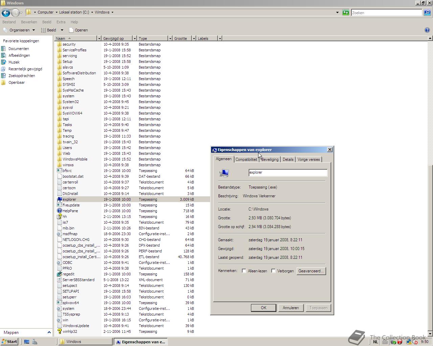This screenshot has width=433, height=346.
Task: Select the System32 folder icon
Action: click(x=60, y=102)
